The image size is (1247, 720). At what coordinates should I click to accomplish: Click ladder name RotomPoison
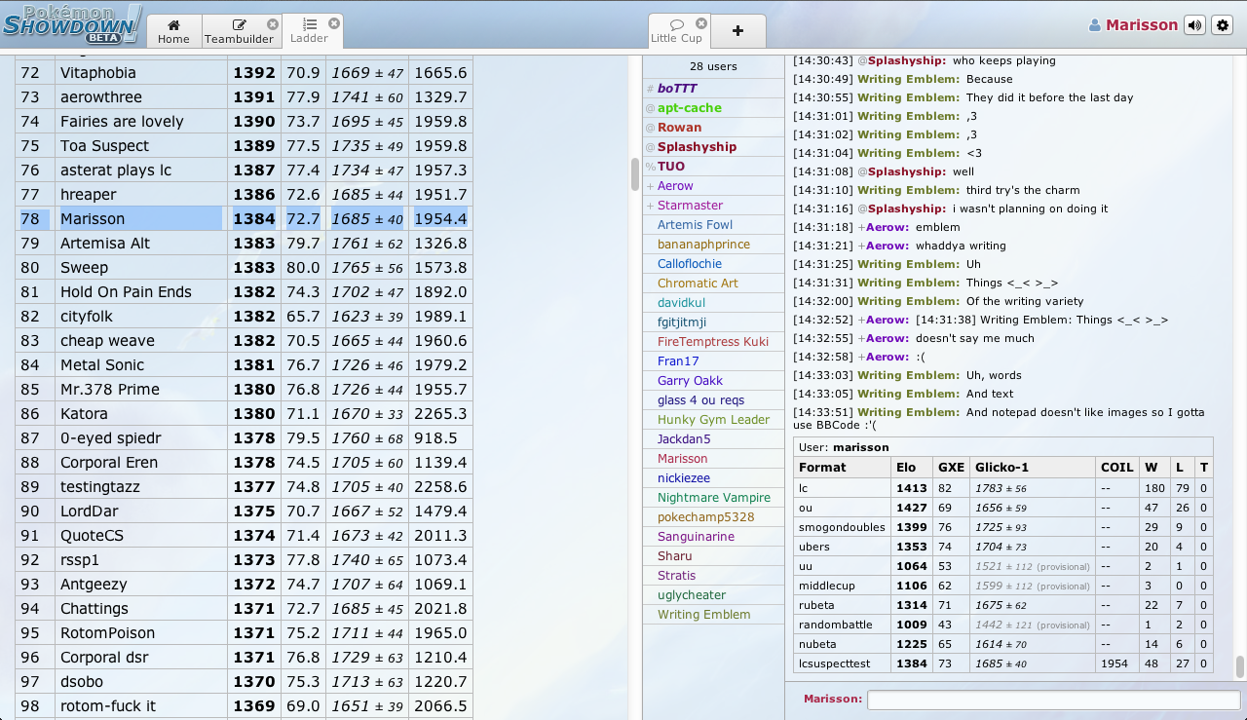click(107, 633)
